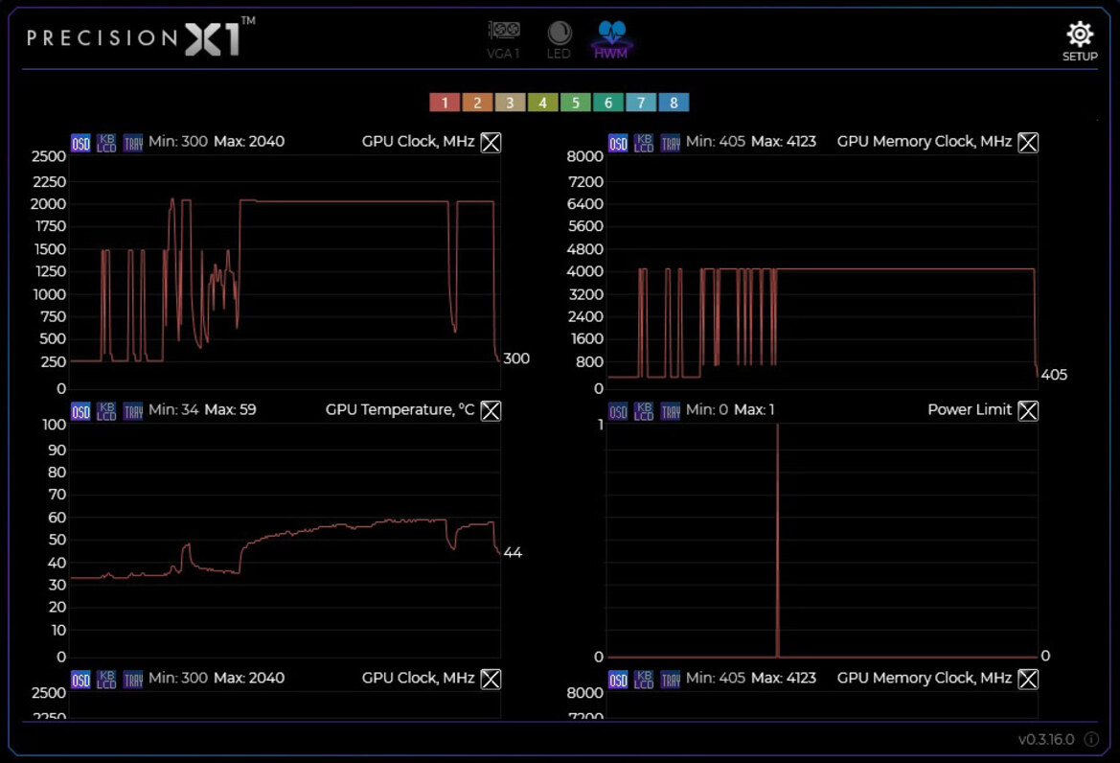
Task: Toggle KB LCD for the top GPU Memory Clock graph
Action: coord(644,143)
